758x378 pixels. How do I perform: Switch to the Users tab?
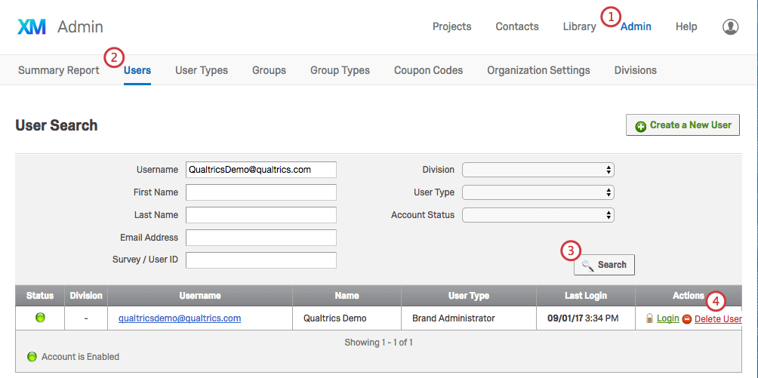(x=137, y=71)
